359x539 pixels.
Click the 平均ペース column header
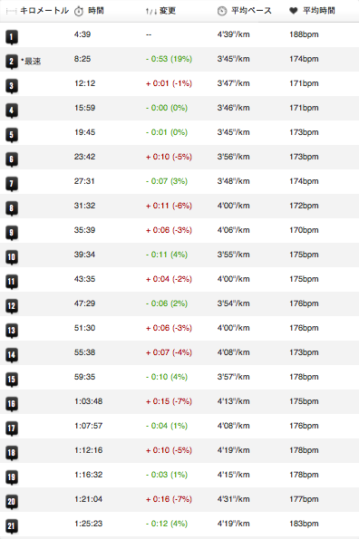coord(251,11)
